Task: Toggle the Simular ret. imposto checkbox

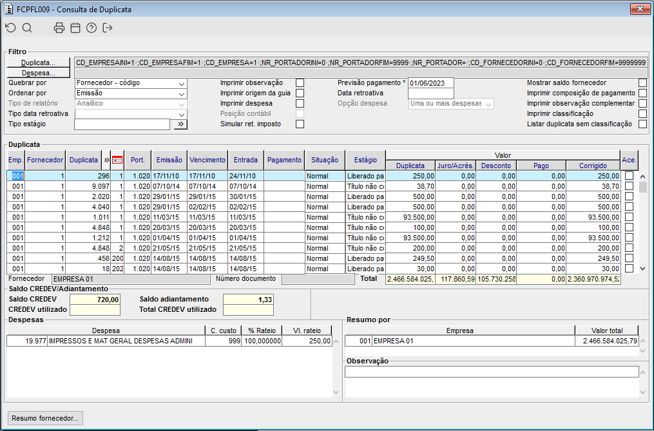Action: (x=300, y=124)
